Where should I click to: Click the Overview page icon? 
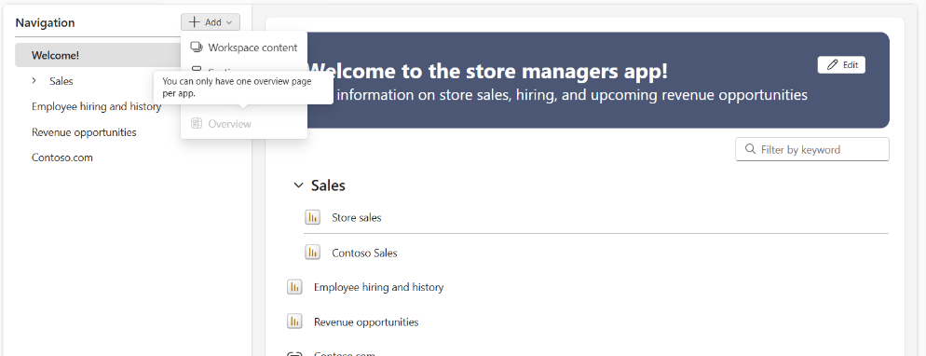click(x=197, y=124)
